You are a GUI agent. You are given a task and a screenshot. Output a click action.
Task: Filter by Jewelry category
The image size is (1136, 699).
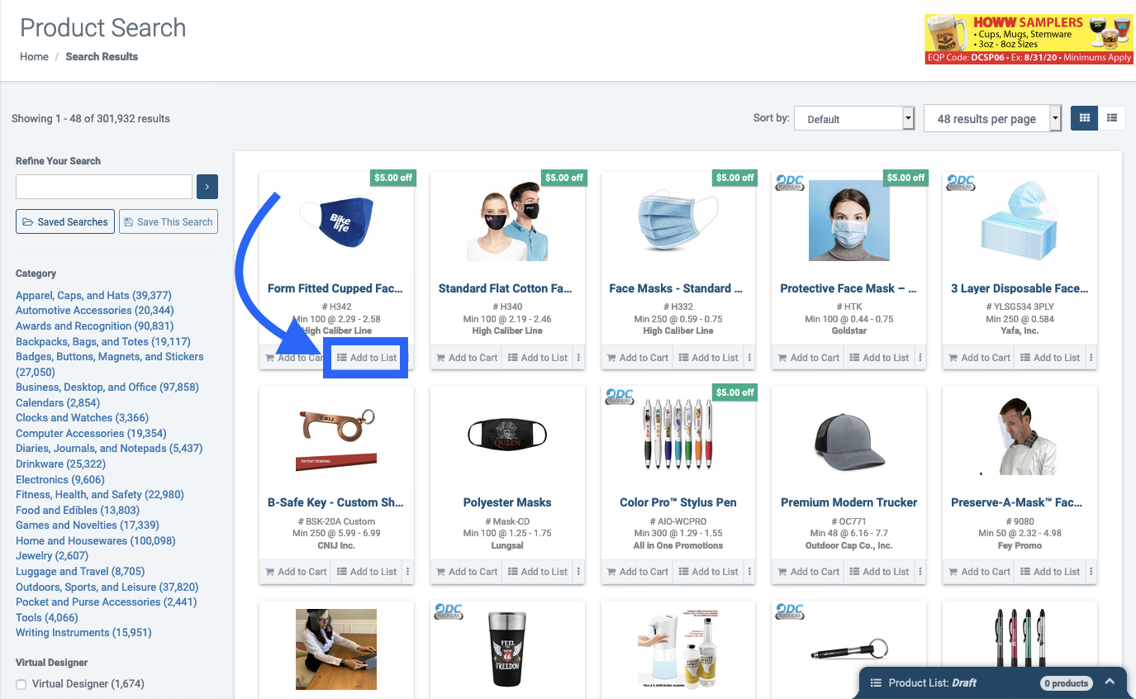pyautogui.click(x=52, y=556)
